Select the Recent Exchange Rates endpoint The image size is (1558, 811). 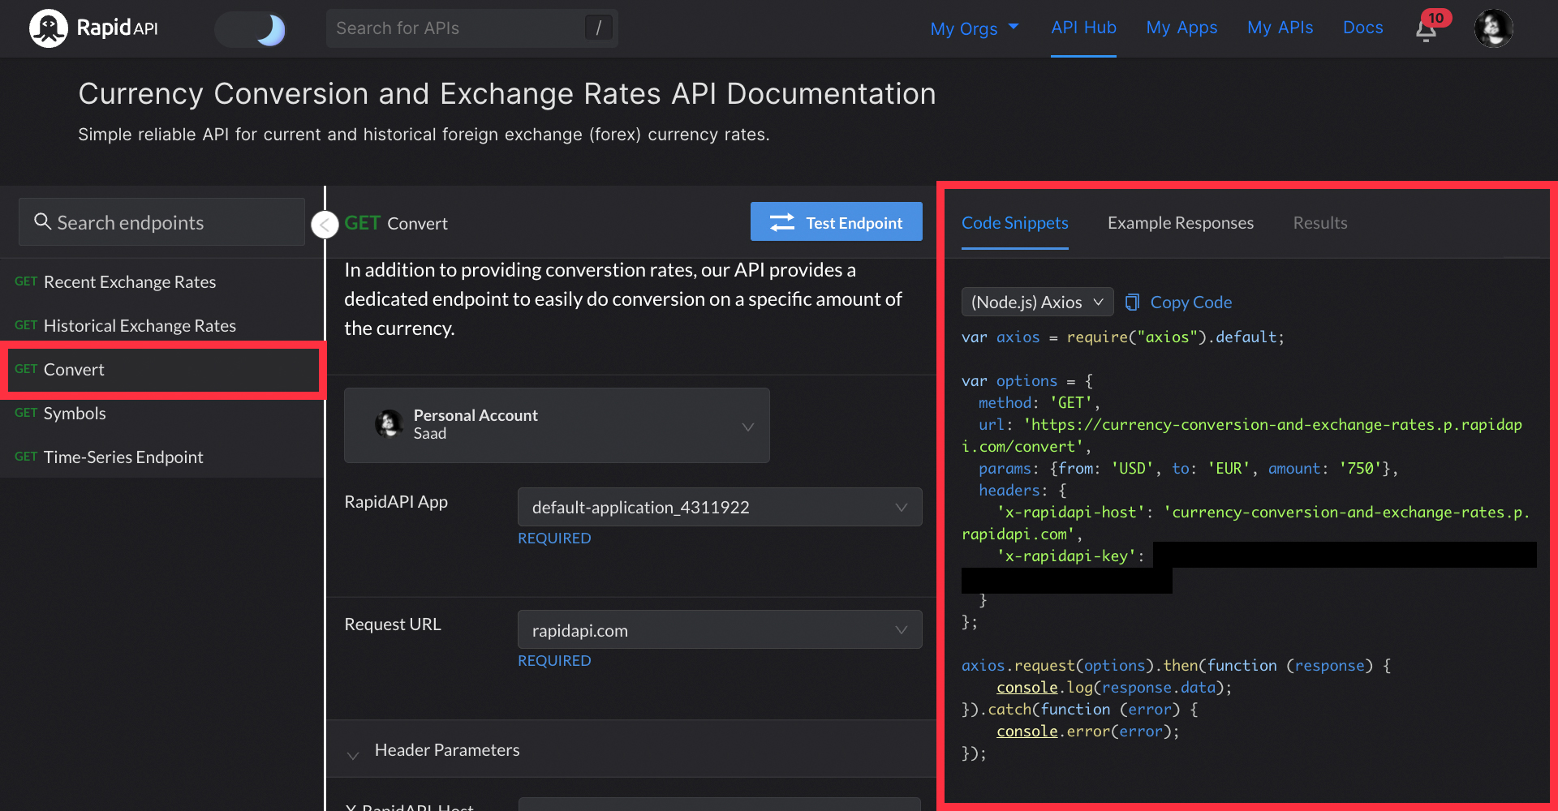coord(161,281)
